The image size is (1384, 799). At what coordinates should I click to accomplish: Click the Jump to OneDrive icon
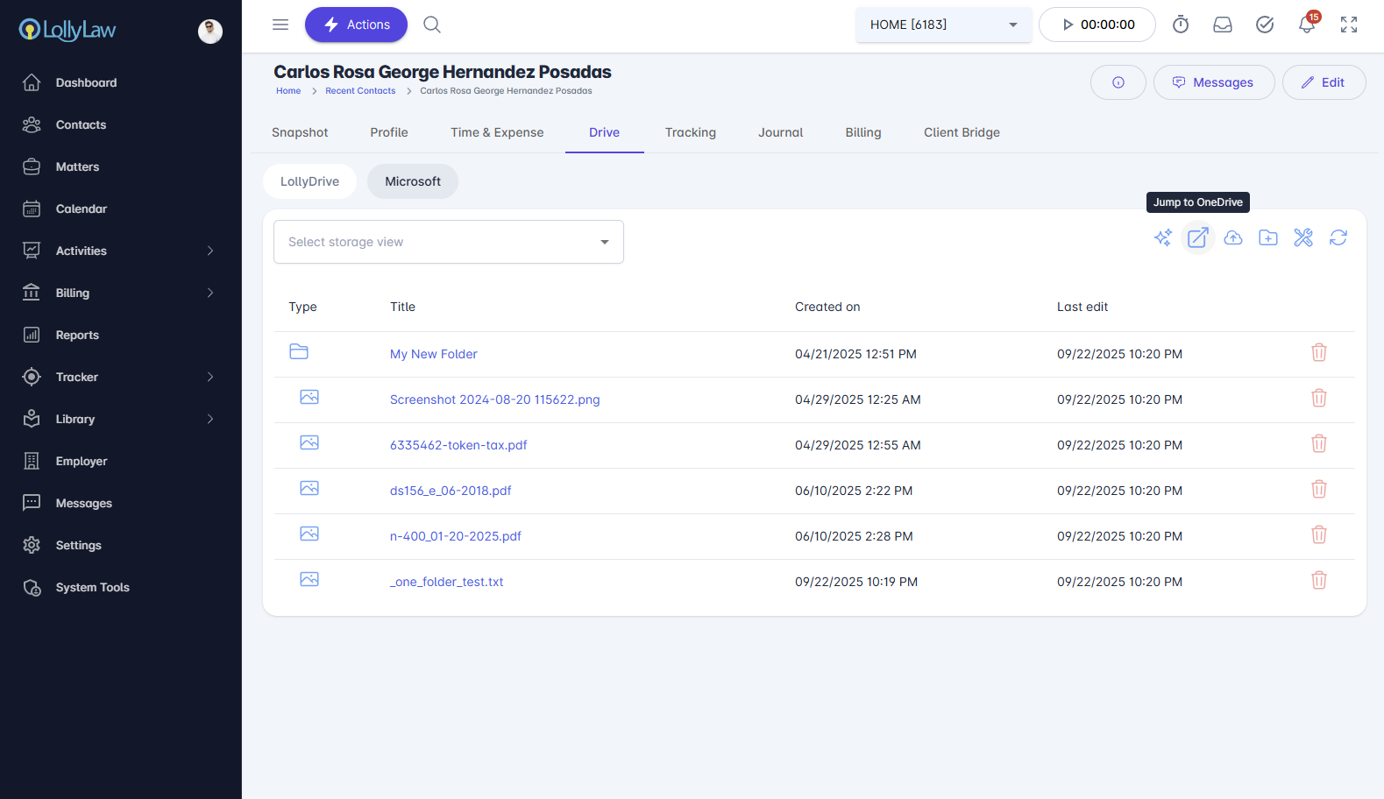1197,237
